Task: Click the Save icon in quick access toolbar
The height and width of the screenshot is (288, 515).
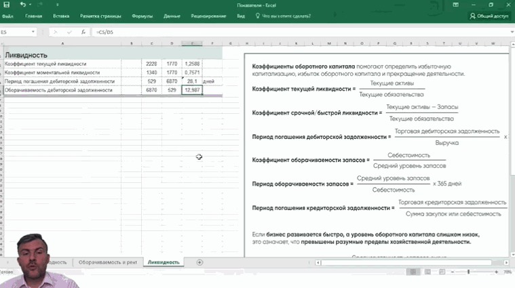Action: click(7, 5)
